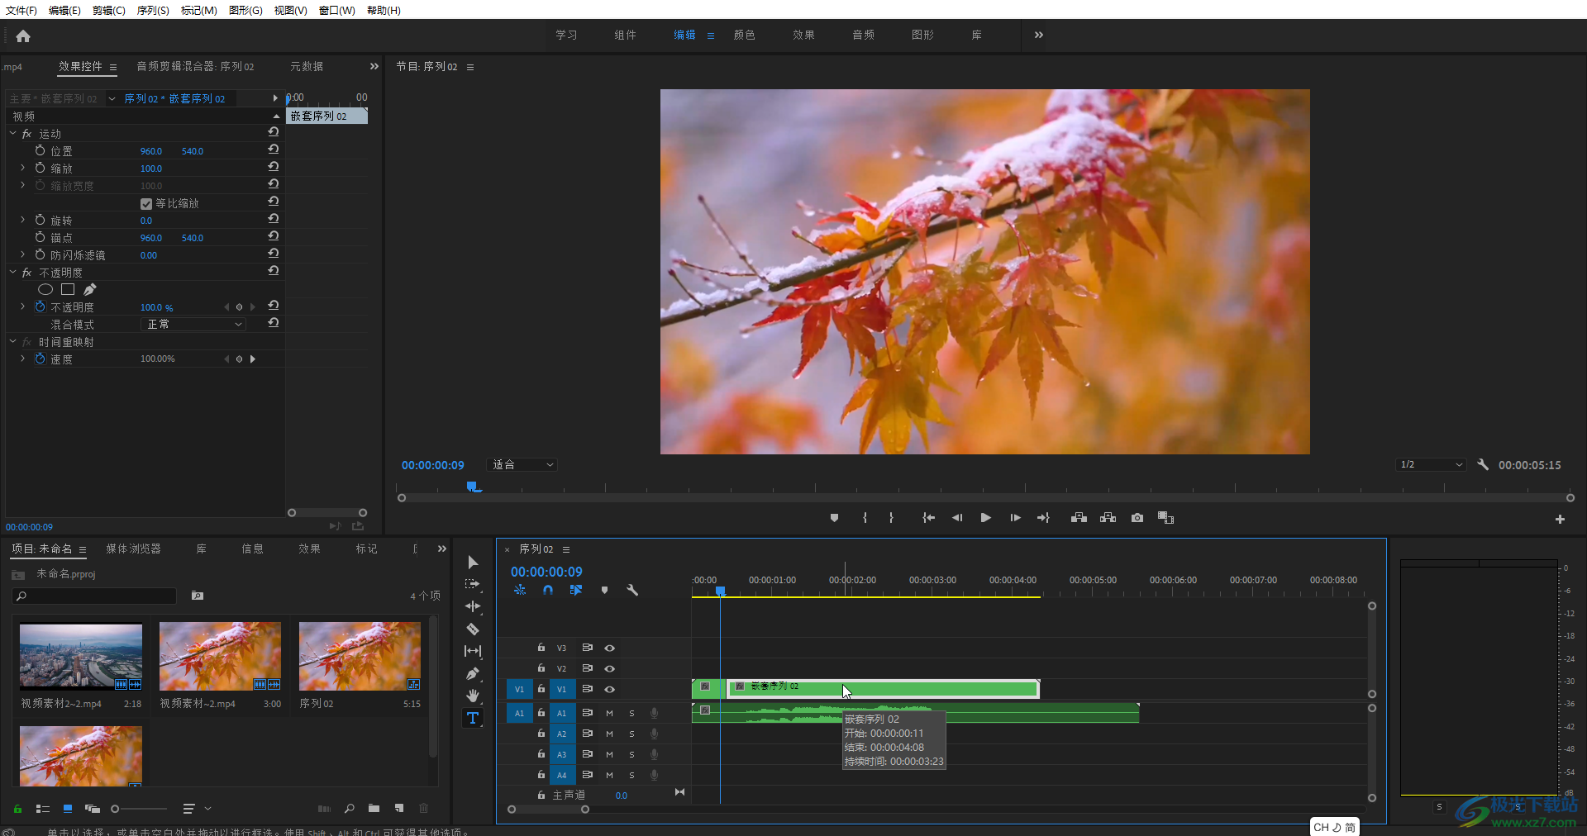1587x836 pixels.
Task: Open the zoom level fit dropdown
Action: [522, 465]
